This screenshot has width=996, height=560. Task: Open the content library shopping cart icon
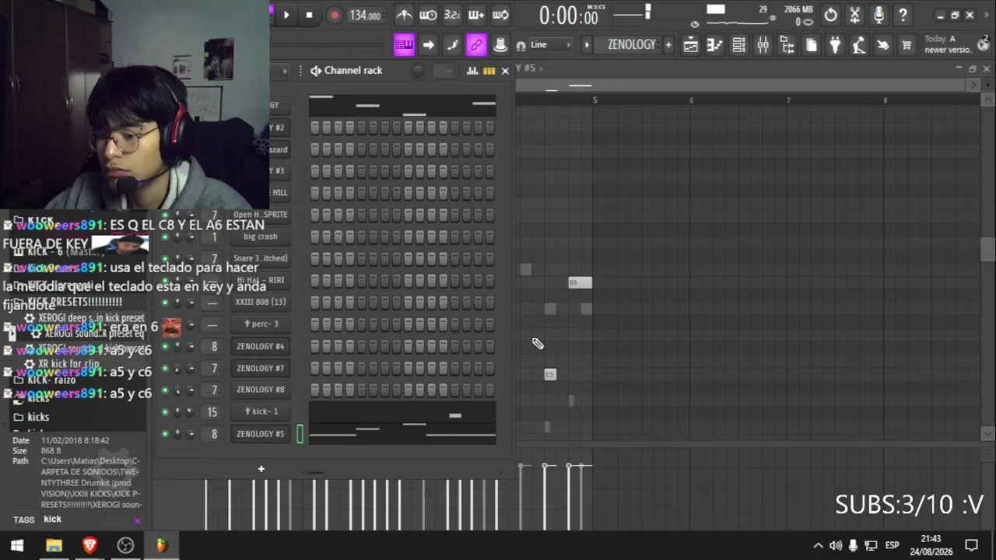(x=907, y=45)
